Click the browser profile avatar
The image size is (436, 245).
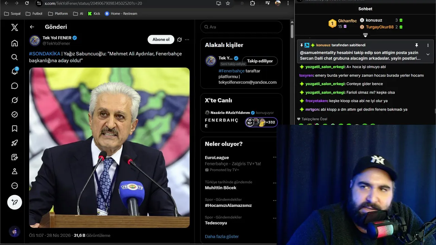(278, 3)
